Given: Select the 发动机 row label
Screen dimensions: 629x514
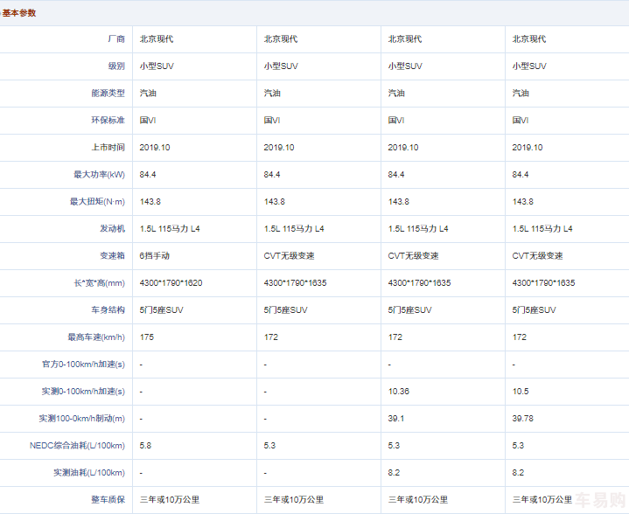Looking at the screenshot, I should (112, 228).
